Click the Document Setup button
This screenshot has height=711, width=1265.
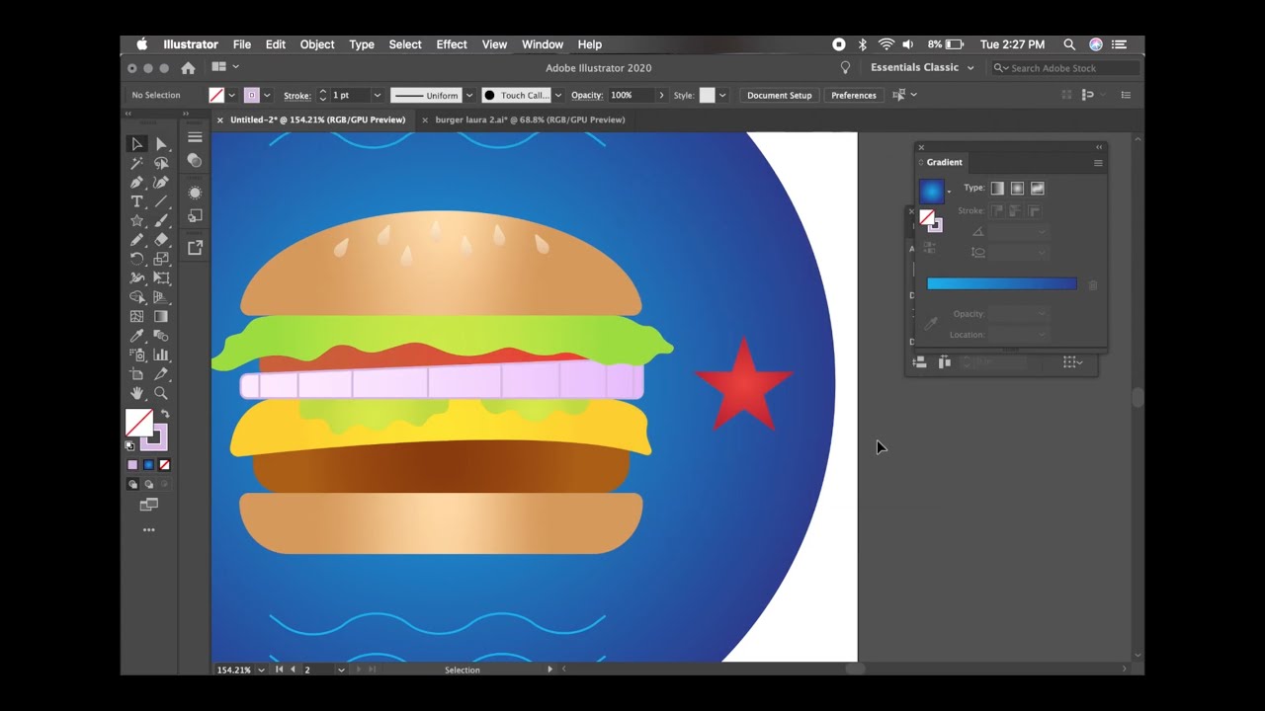point(780,96)
